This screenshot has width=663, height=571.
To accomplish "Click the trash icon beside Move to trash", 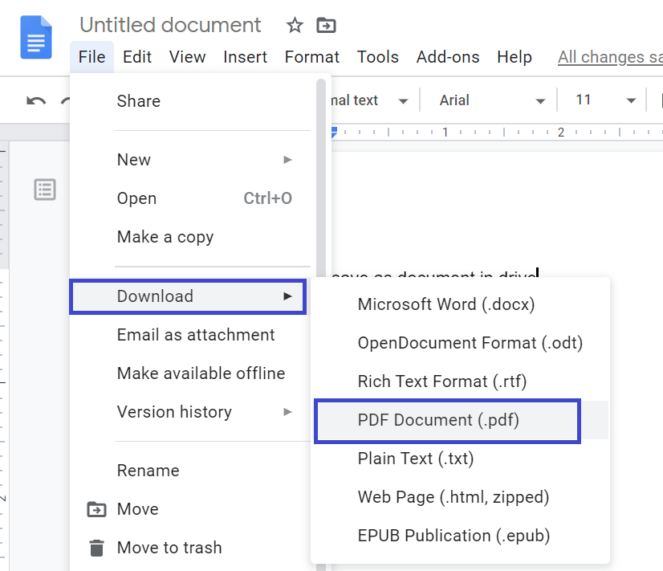I will 98,548.
